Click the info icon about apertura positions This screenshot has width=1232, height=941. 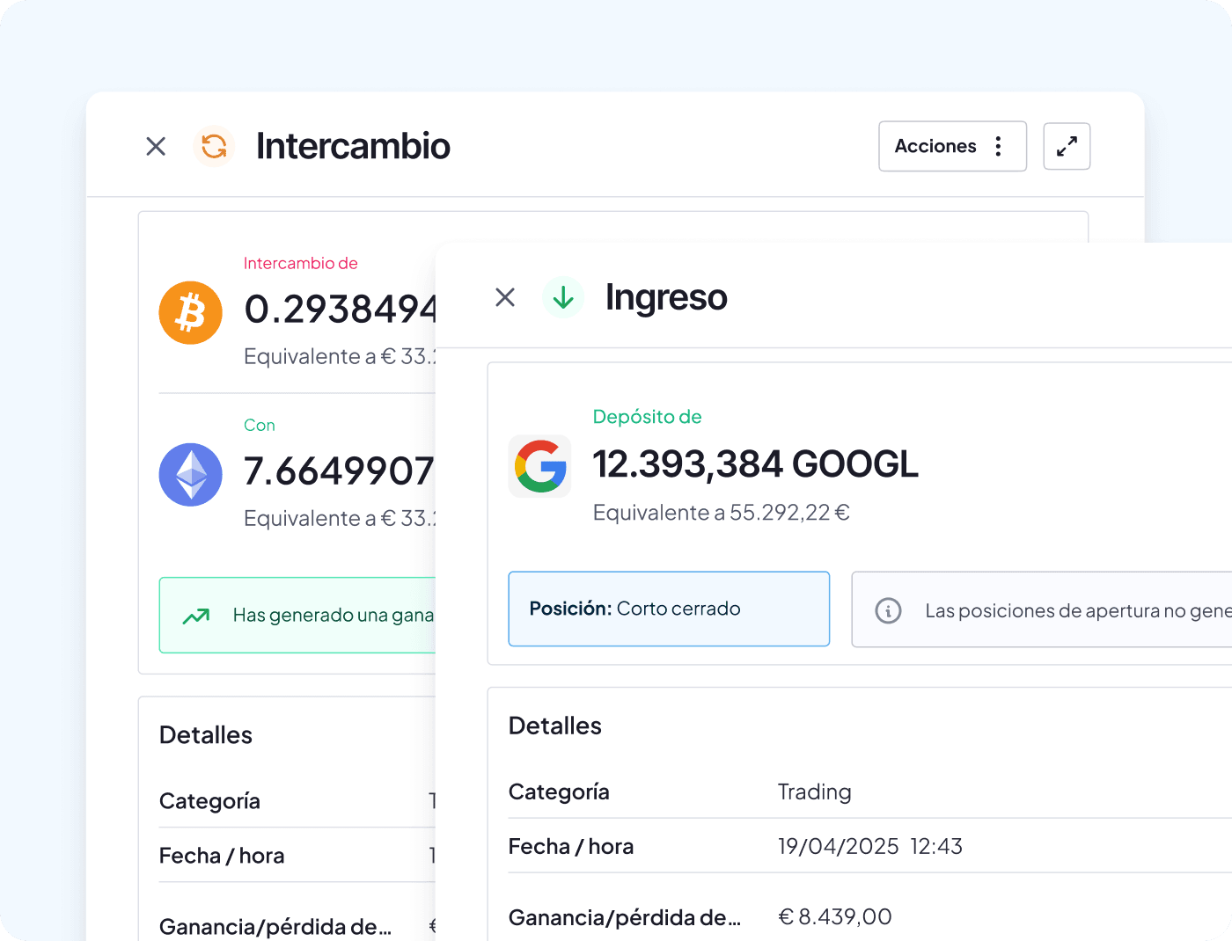889,610
